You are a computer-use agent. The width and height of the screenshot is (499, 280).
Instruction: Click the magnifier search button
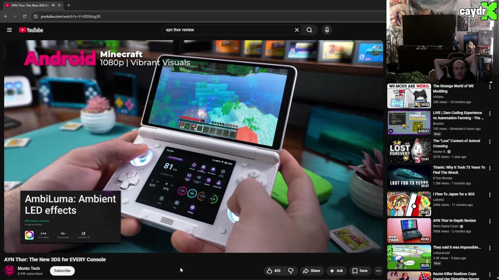click(x=309, y=30)
